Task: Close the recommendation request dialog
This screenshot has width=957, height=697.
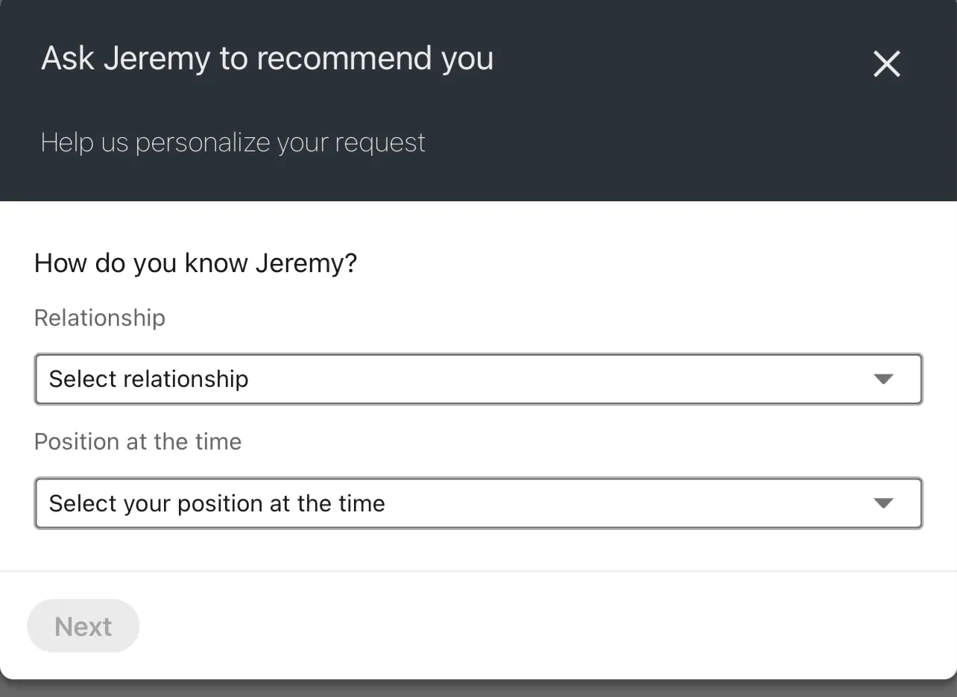Action: coord(887,64)
